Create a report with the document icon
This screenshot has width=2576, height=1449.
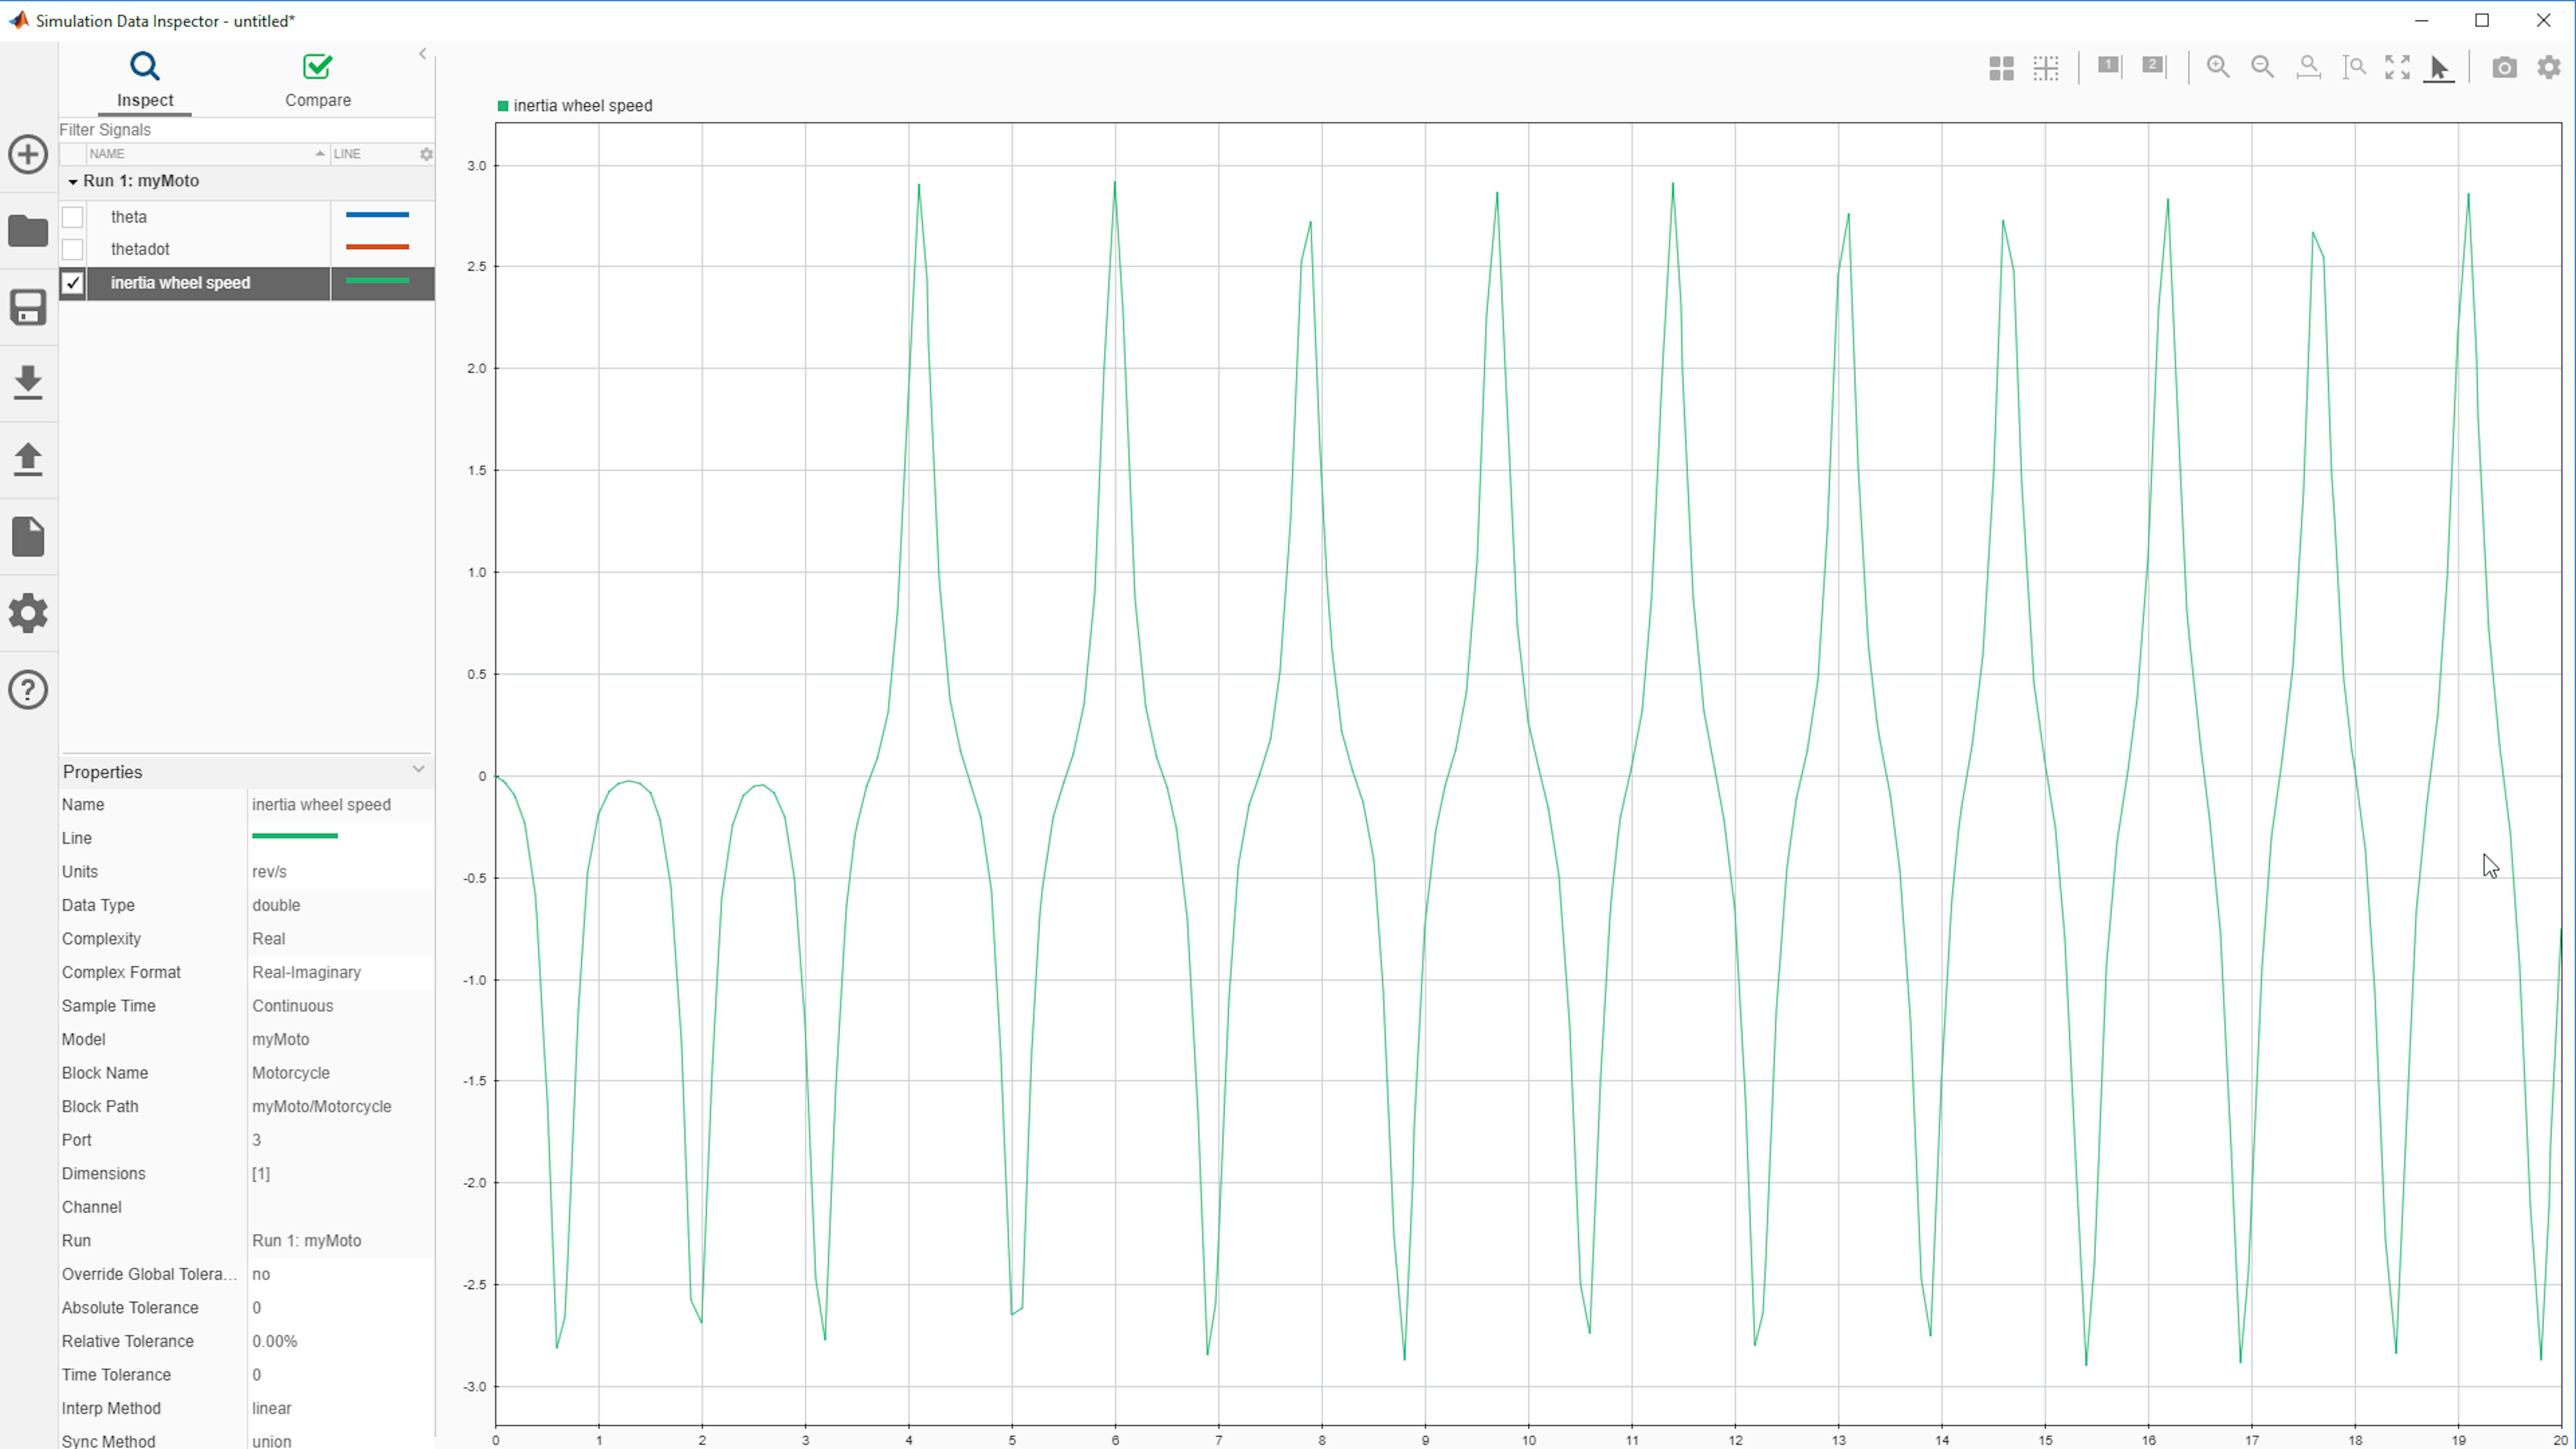tap(28, 537)
